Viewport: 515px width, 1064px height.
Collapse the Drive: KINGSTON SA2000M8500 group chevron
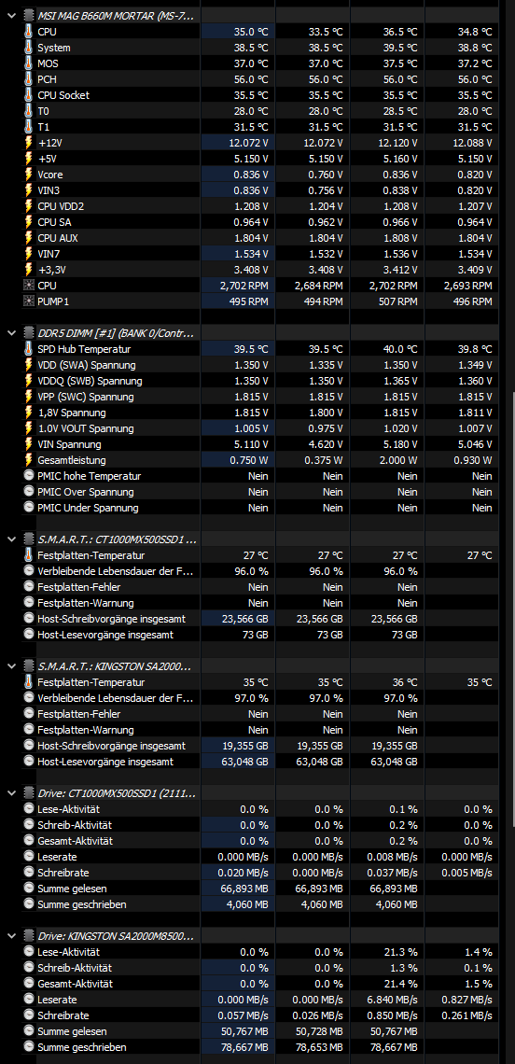point(10,936)
